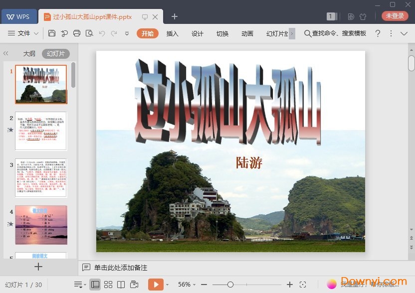This screenshot has height=293, width=415.
Task: Click the add notes icon in status bar
Action: tap(86, 268)
